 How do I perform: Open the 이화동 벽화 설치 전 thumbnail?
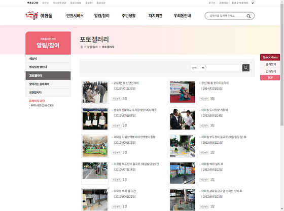point(95,200)
